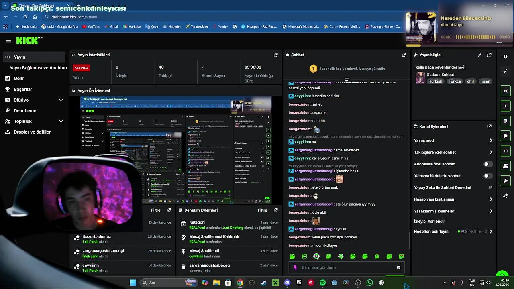Click the Windows Start button
This screenshot has width=514, height=289.
pos(133,283)
